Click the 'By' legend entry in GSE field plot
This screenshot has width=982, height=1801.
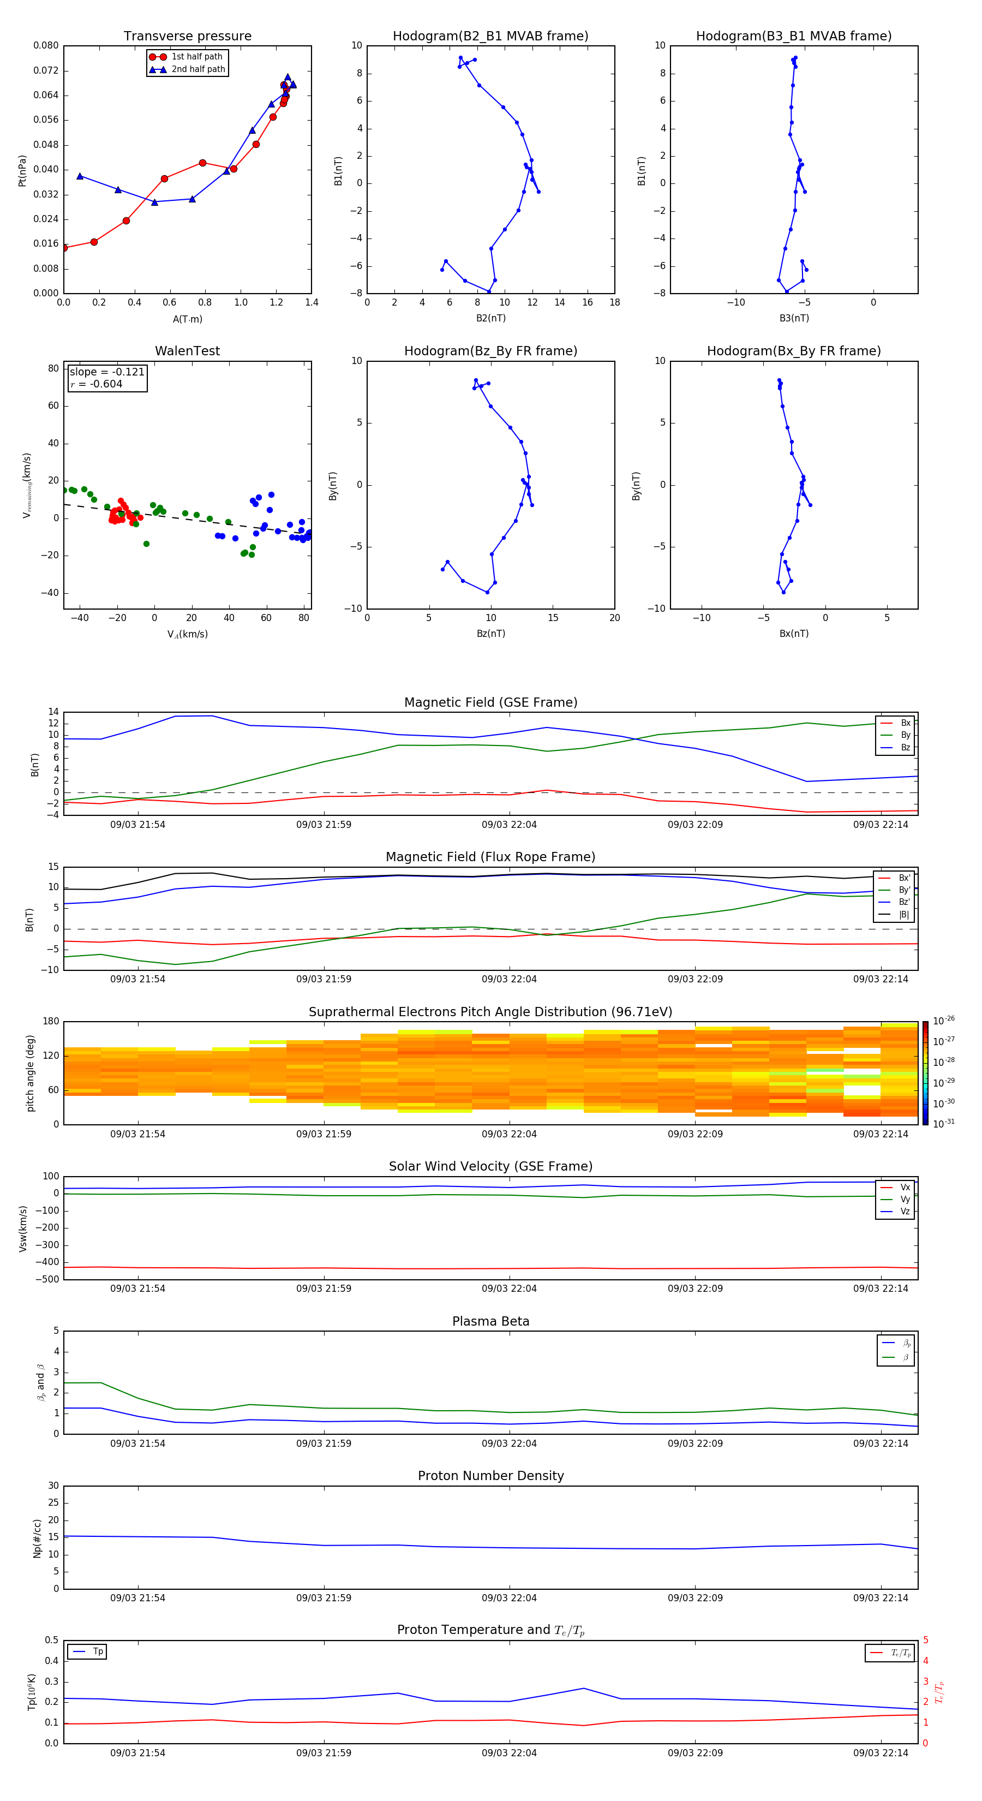tap(896, 736)
